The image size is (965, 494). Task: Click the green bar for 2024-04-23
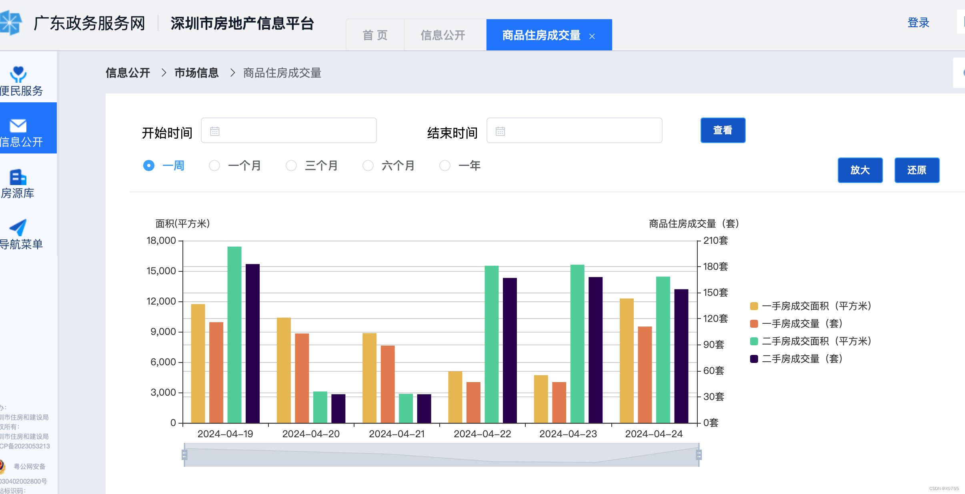click(577, 344)
